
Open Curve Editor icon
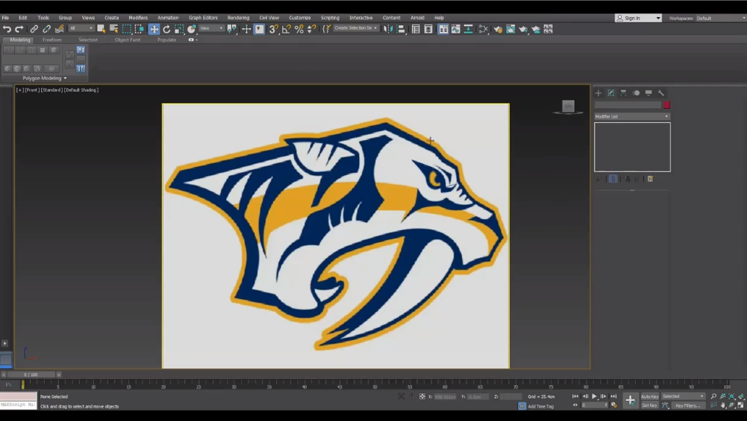point(456,29)
